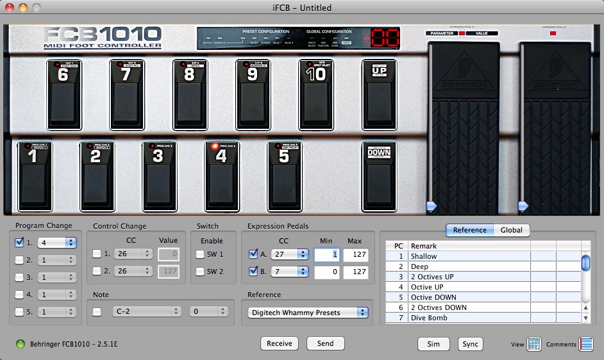Open Program Change 4 value dropdown
The height and width of the screenshot is (360, 604).
point(57,295)
